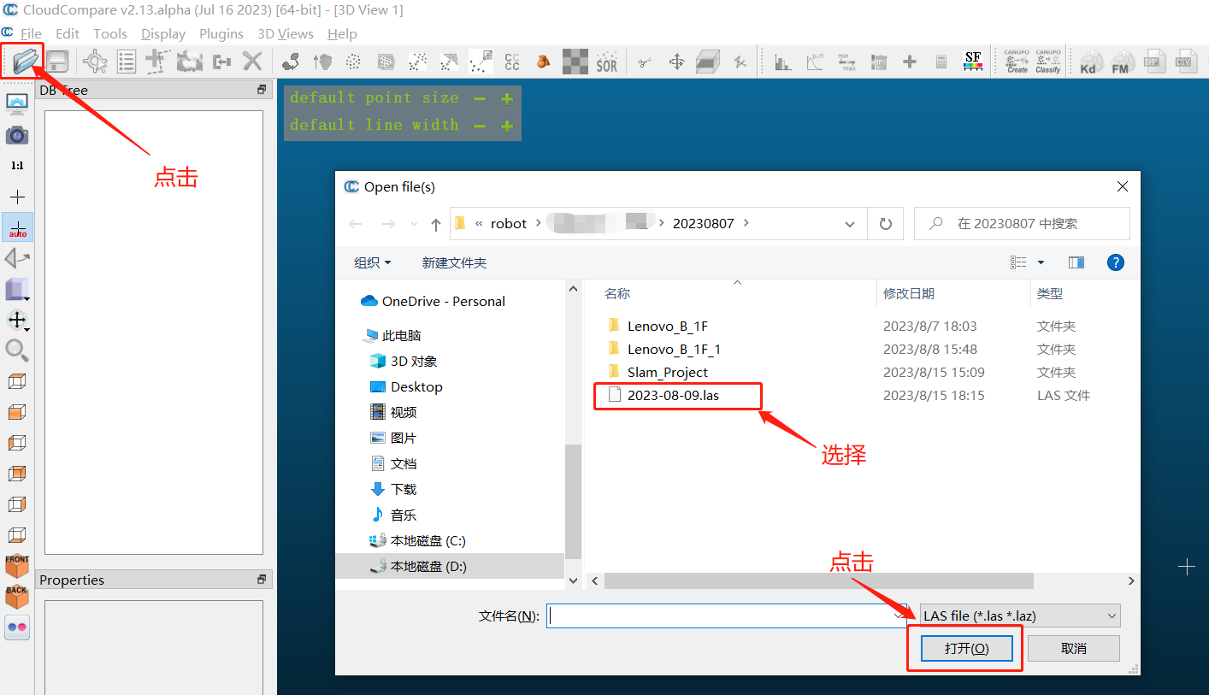Open the 组织 dropdown menu
Screen dimensions: 1209x695
tap(373, 262)
